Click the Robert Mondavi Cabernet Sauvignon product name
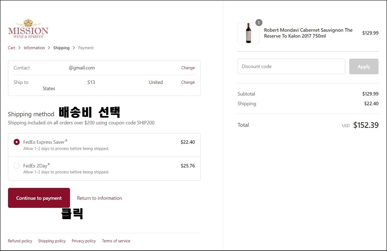Viewport: 387px width, 251px height. [308, 33]
